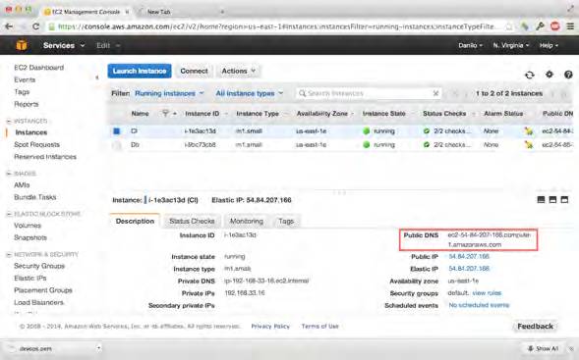Open EC2 Dashboard in sidebar

tap(38, 68)
